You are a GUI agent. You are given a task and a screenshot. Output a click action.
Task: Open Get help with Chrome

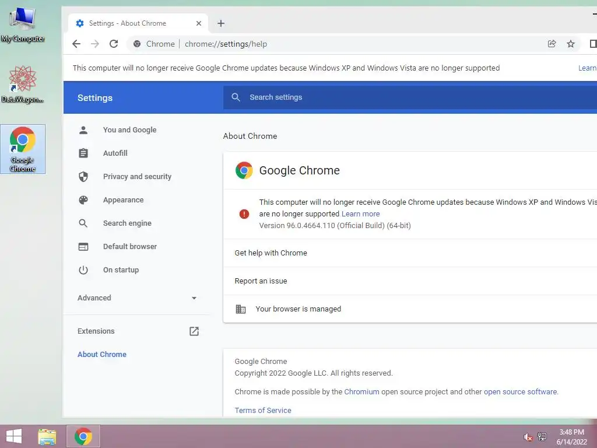coord(410,253)
